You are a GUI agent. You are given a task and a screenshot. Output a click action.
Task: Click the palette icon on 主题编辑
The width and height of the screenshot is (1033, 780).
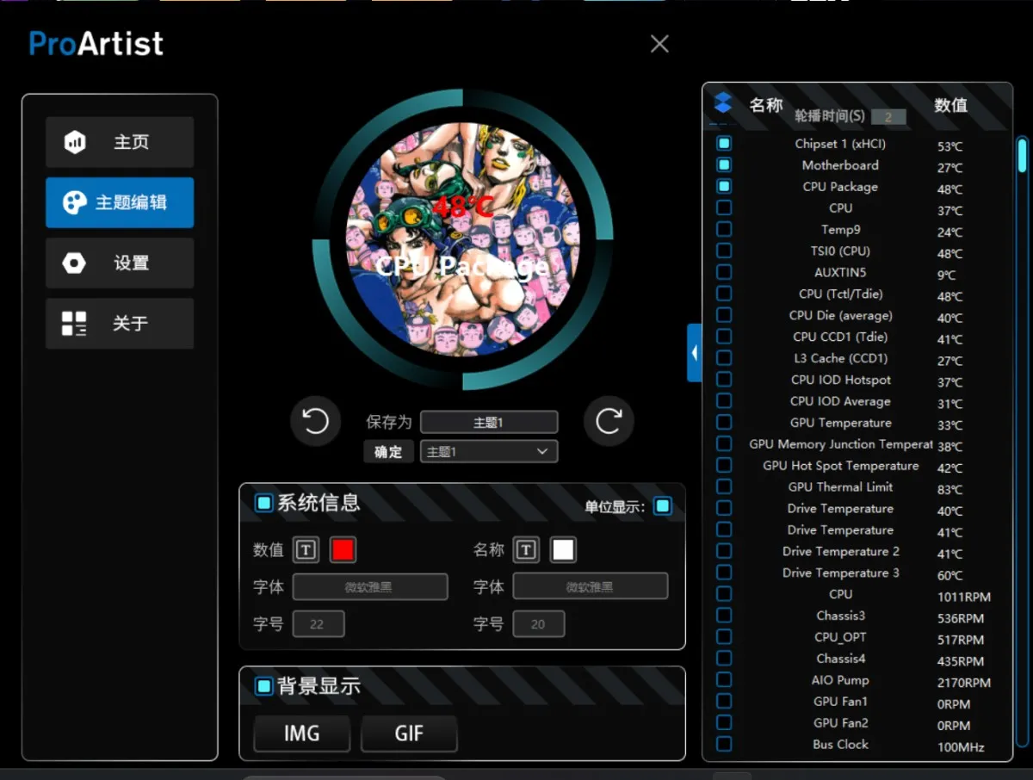(x=75, y=202)
